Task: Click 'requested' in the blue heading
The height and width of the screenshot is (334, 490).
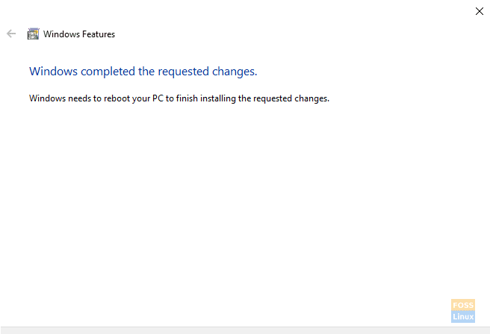Action: pyautogui.click(x=184, y=72)
